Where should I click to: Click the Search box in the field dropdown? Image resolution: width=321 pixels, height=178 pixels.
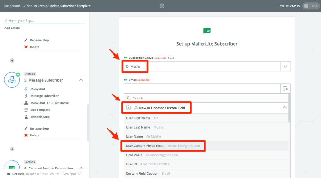[x=206, y=98]
